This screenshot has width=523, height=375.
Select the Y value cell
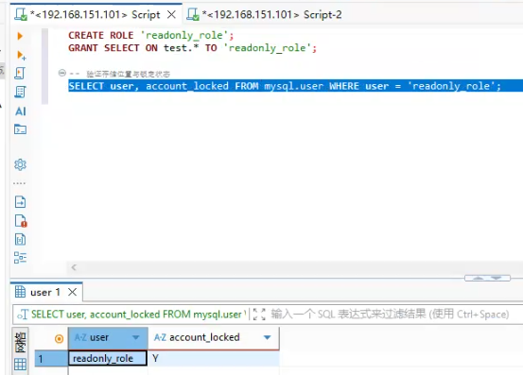pos(214,358)
